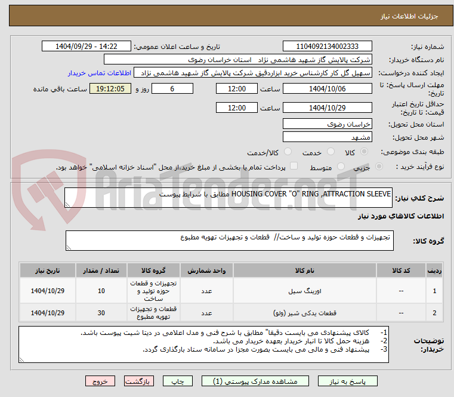Click the deadline time field 12:00 beside 1404/10/06
Image resolution: width=454 pixels, height=397 pixels.
[x=237, y=88]
